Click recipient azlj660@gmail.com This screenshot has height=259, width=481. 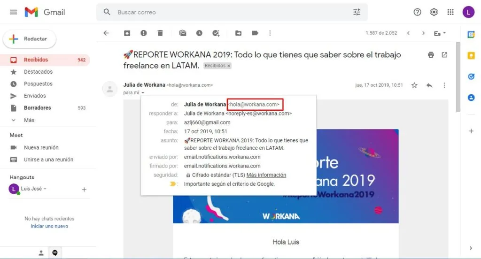[207, 122]
